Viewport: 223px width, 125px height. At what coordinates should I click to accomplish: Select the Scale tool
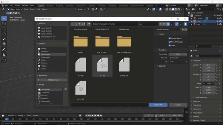[x=4, y=39]
